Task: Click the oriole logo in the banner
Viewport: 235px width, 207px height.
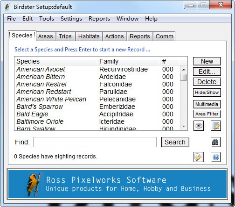Action: (34, 184)
